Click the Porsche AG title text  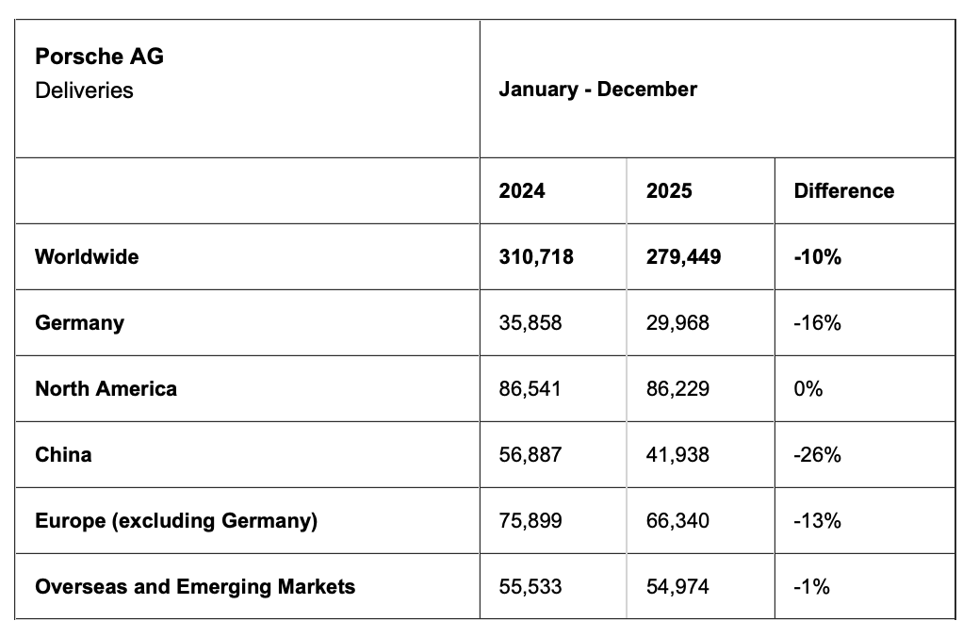point(99,57)
